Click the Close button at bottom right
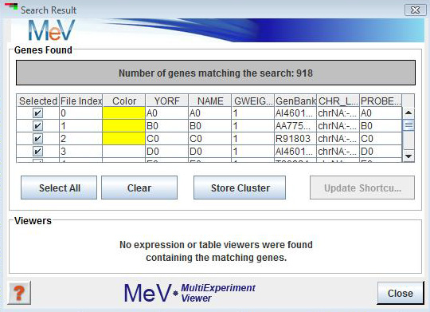Viewport: 430px width, 312px height. pyautogui.click(x=401, y=293)
